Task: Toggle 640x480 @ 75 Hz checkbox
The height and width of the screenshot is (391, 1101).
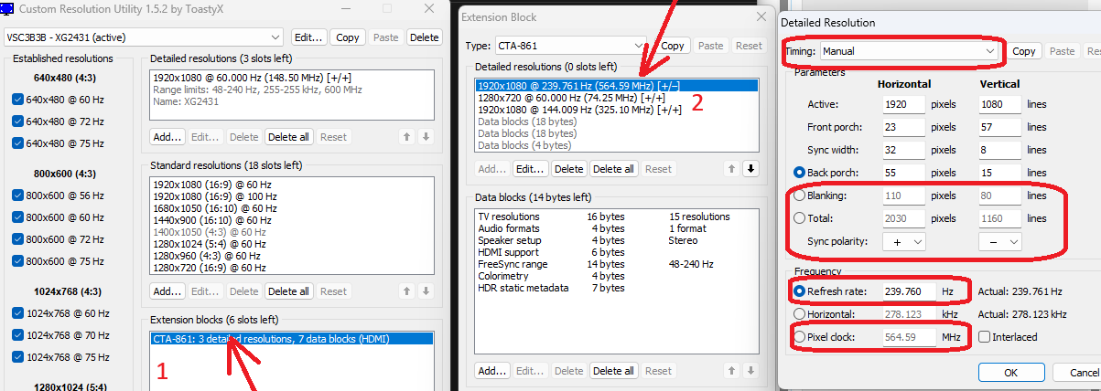Action: click(19, 143)
